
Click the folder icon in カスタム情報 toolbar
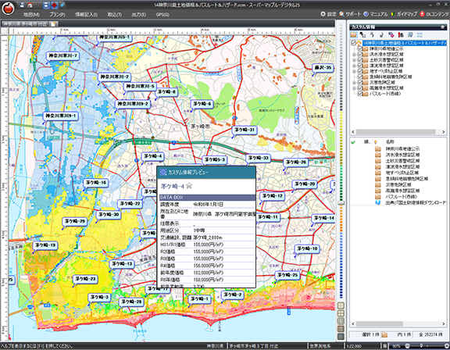(354, 34)
